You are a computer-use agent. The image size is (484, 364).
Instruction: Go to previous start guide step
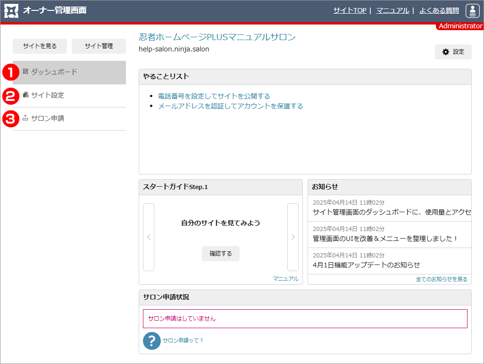149,237
